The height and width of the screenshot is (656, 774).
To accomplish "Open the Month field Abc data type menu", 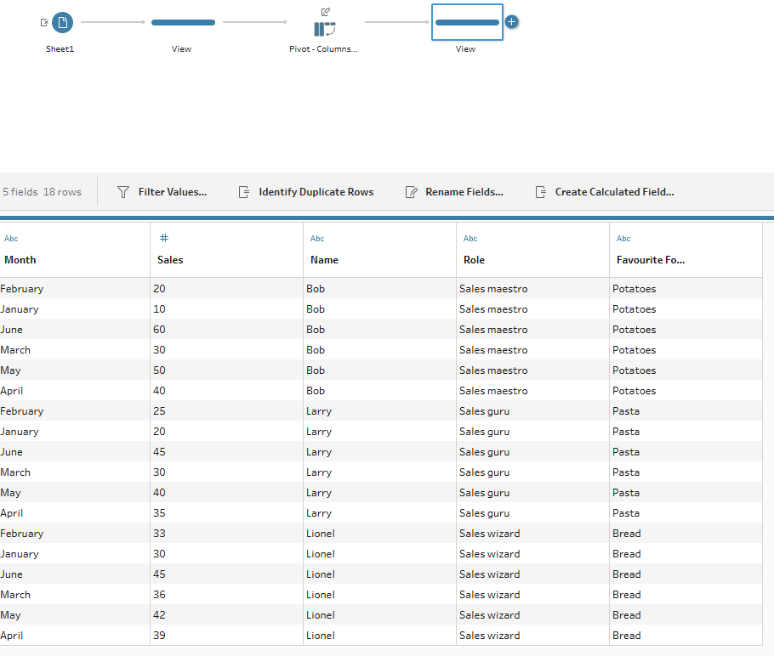I will click(x=11, y=239).
